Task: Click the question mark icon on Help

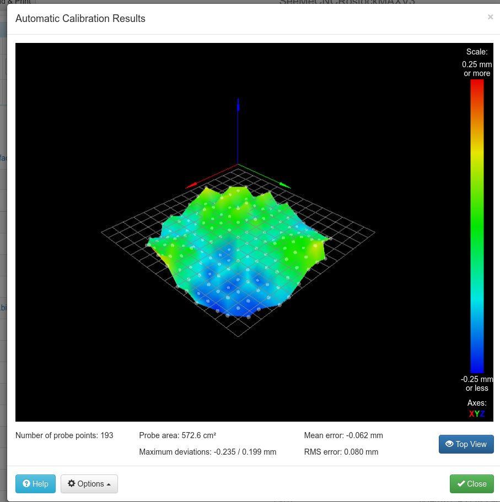Action: pos(26,484)
